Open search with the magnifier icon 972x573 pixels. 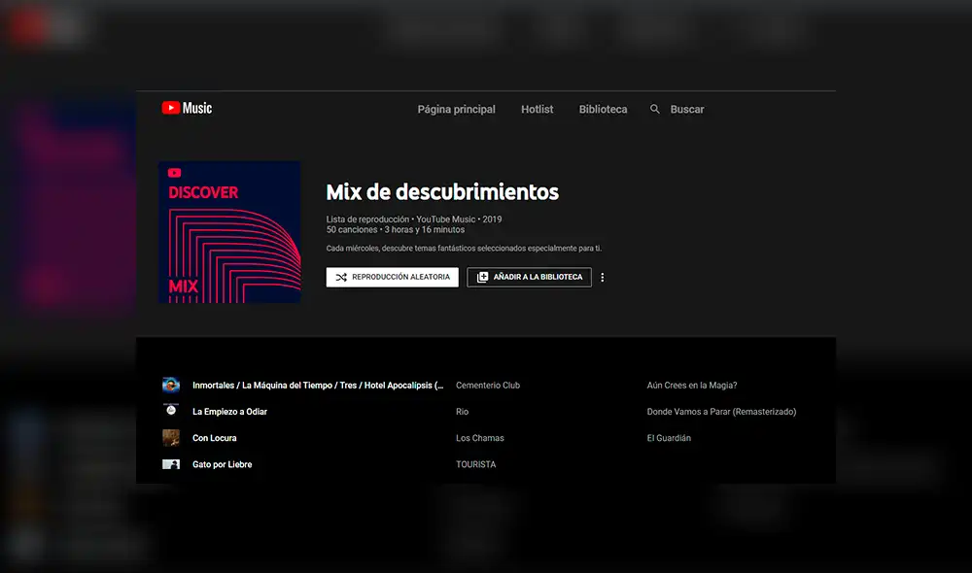(655, 109)
